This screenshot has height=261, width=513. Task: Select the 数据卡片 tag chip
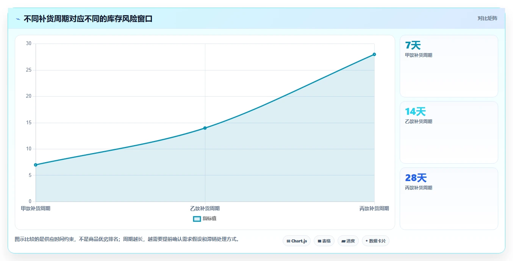pyautogui.click(x=375, y=241)
